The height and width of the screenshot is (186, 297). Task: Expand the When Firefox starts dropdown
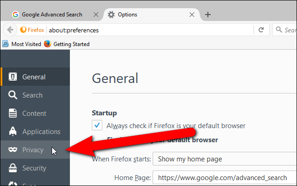click(225, 159)
